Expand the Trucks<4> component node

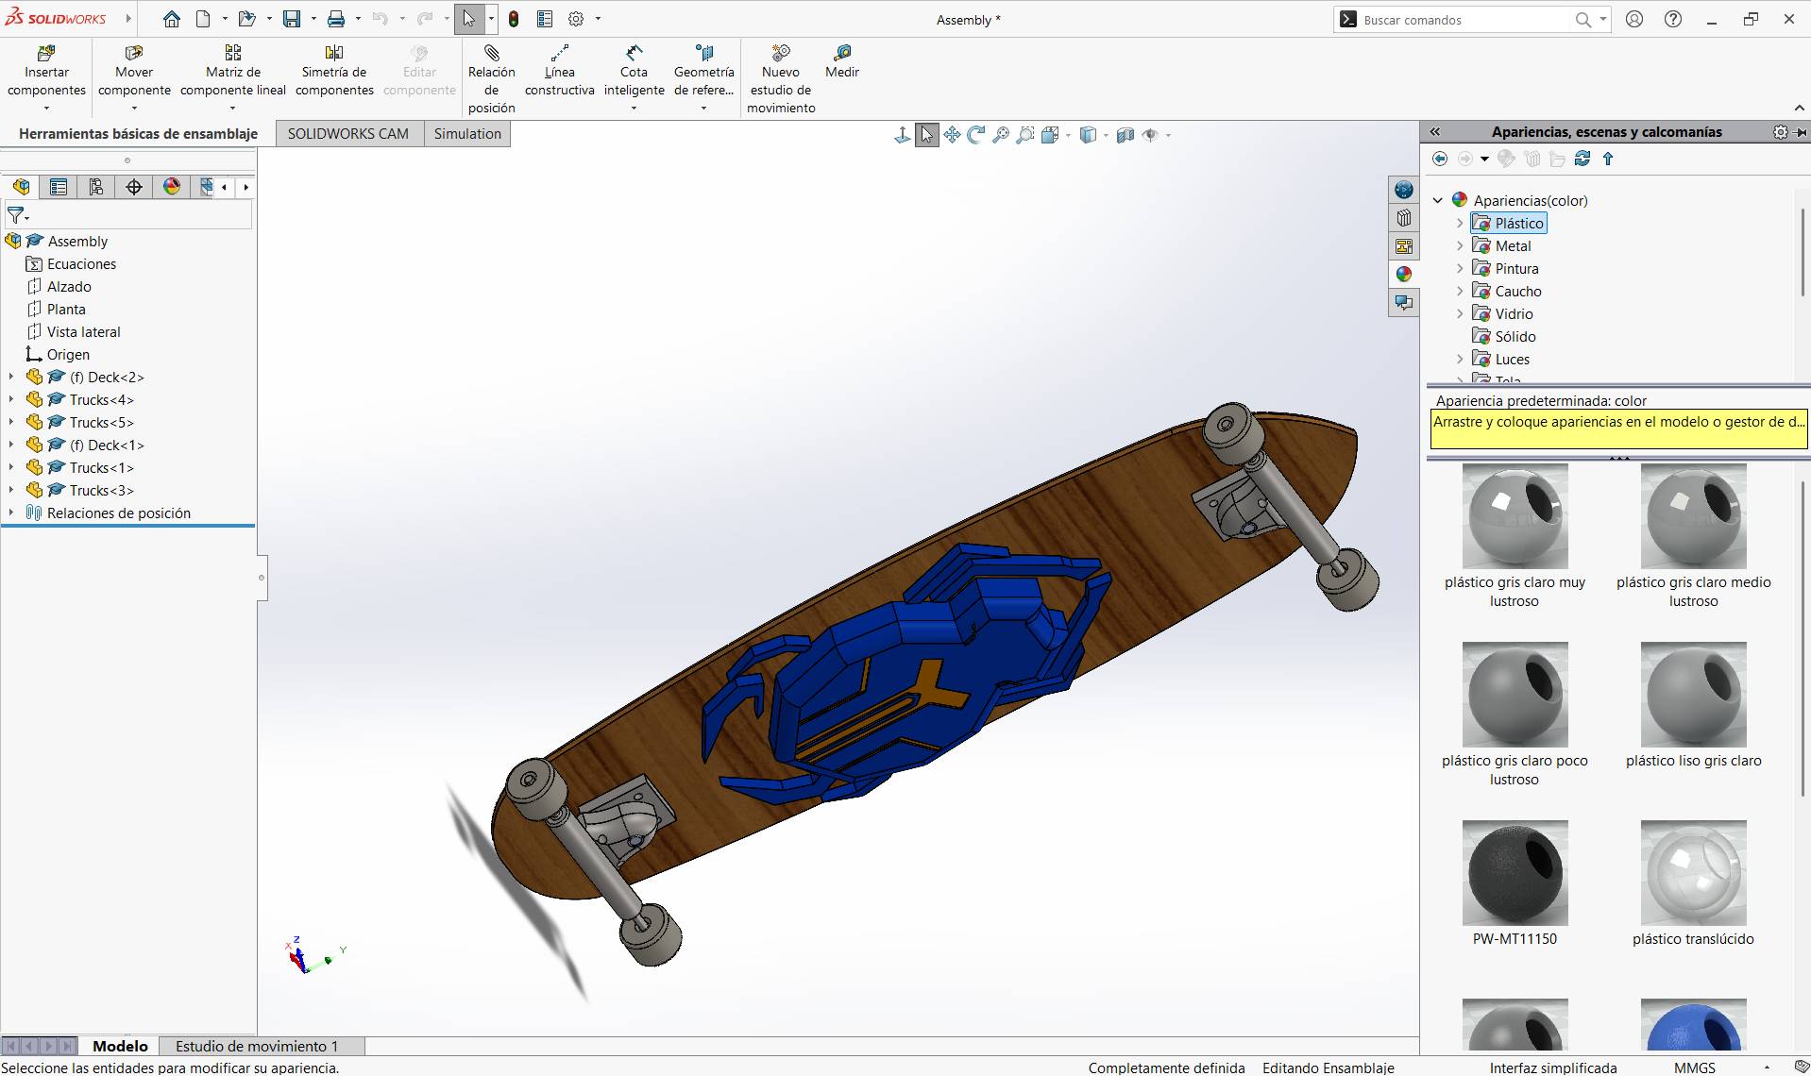point(10,399)
